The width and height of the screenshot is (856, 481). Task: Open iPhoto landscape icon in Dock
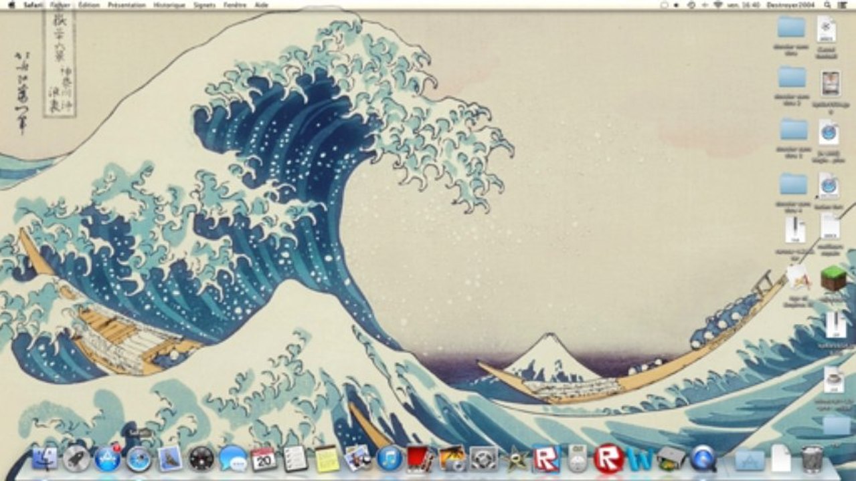click(x=452, y=458)
